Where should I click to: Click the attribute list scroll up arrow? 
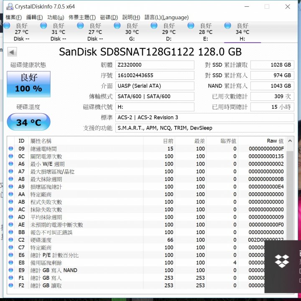(x=290, y=141)
